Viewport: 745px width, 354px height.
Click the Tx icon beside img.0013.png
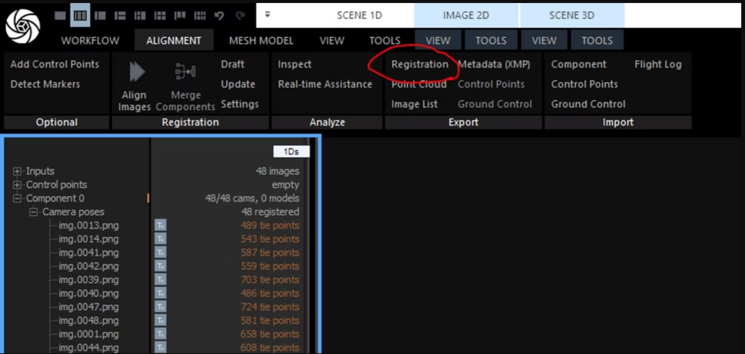tap(160, 226)
